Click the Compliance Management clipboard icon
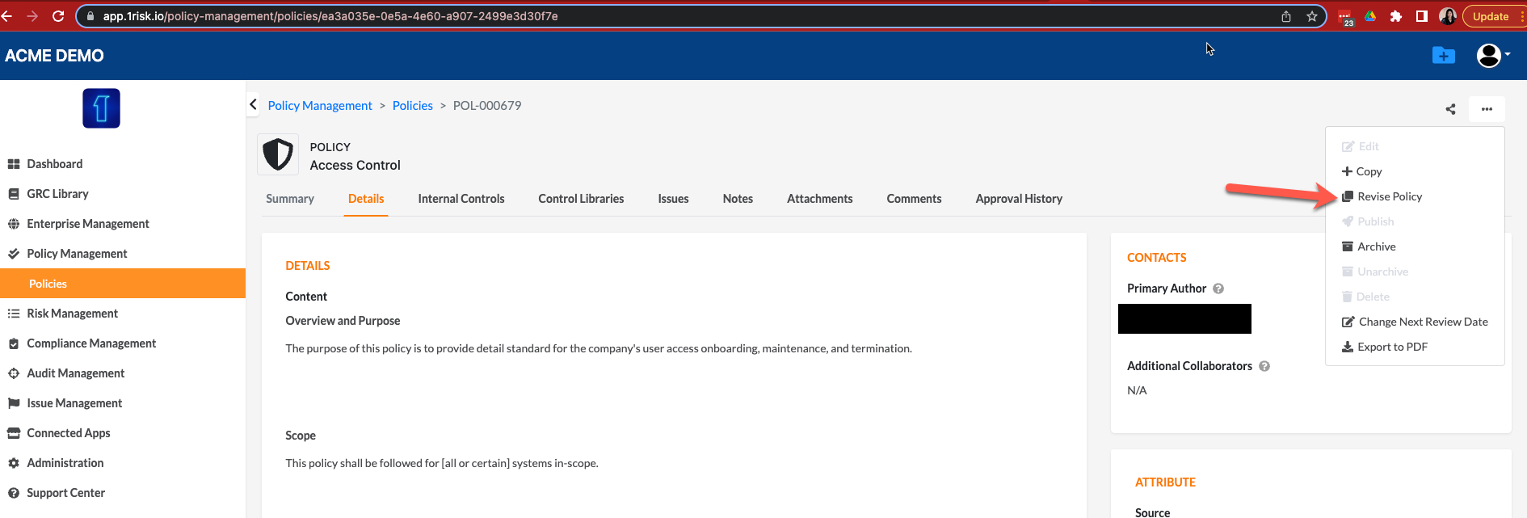The height and width of the screenshot is (518, 1527). coord(14,343)
